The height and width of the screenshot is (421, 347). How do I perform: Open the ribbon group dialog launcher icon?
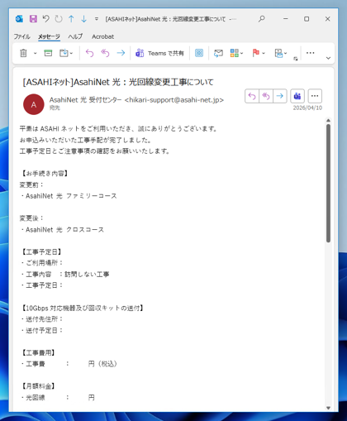coord(296,59)
